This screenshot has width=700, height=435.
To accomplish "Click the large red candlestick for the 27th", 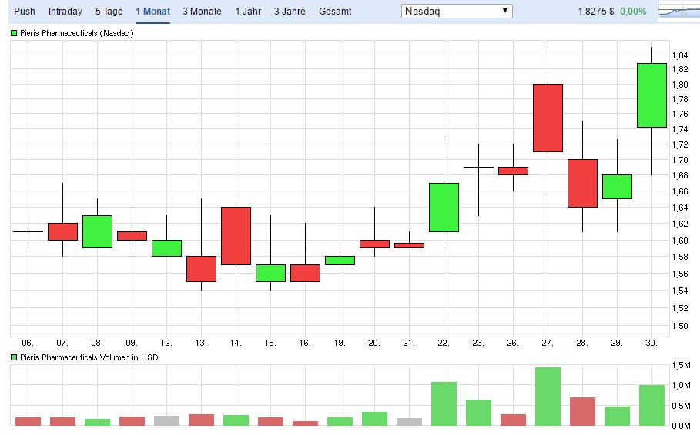I will point(548,118).
